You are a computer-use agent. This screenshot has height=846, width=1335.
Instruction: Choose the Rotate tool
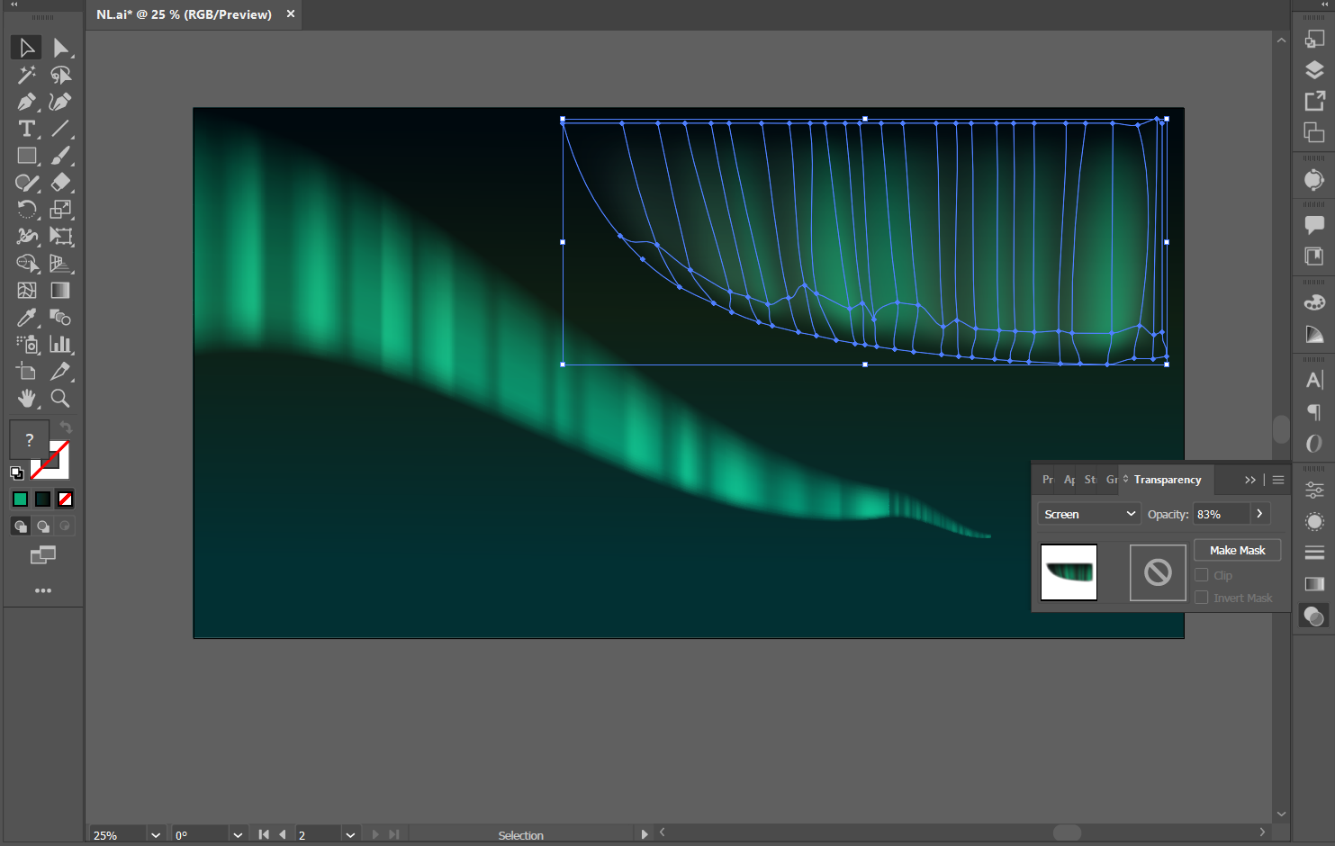coord(26,210)
